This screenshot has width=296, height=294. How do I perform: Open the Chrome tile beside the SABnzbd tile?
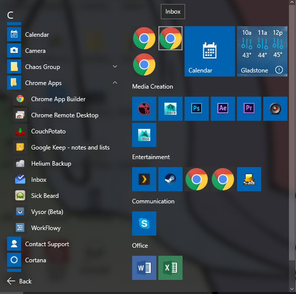[223, 179]
